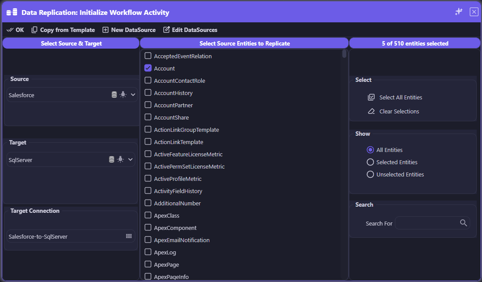Expand the SqlServer target dropdown
The image size is (482, 282).
click(x=130, y=159)
